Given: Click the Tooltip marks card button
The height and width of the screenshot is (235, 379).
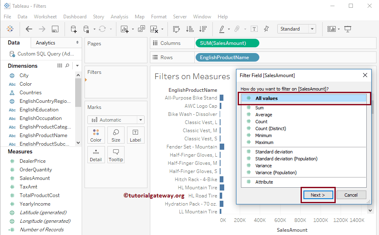Looking at the screenshot, I should pos(116,155).
